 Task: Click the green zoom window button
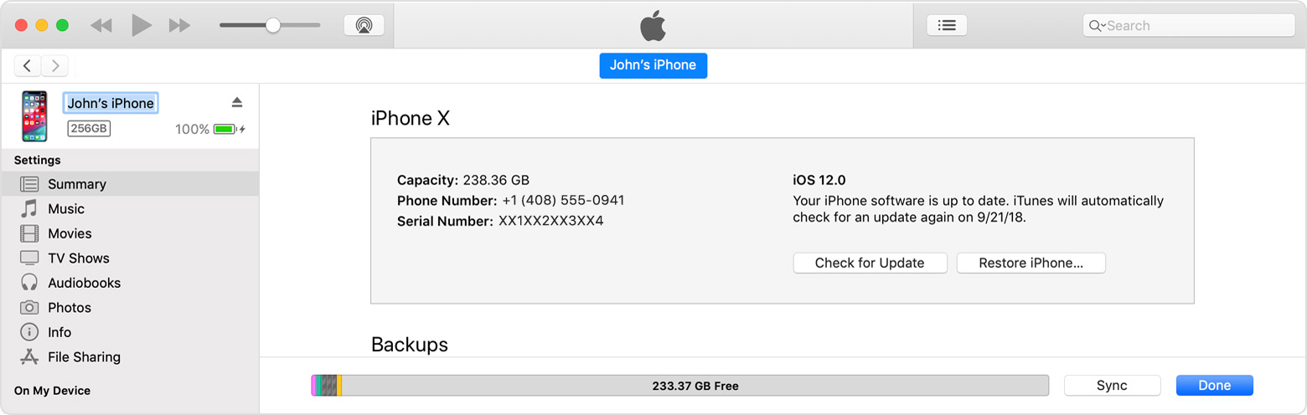point(62,25)
